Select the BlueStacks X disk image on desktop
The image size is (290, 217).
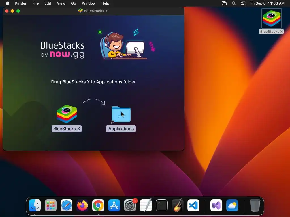[271, 18]
